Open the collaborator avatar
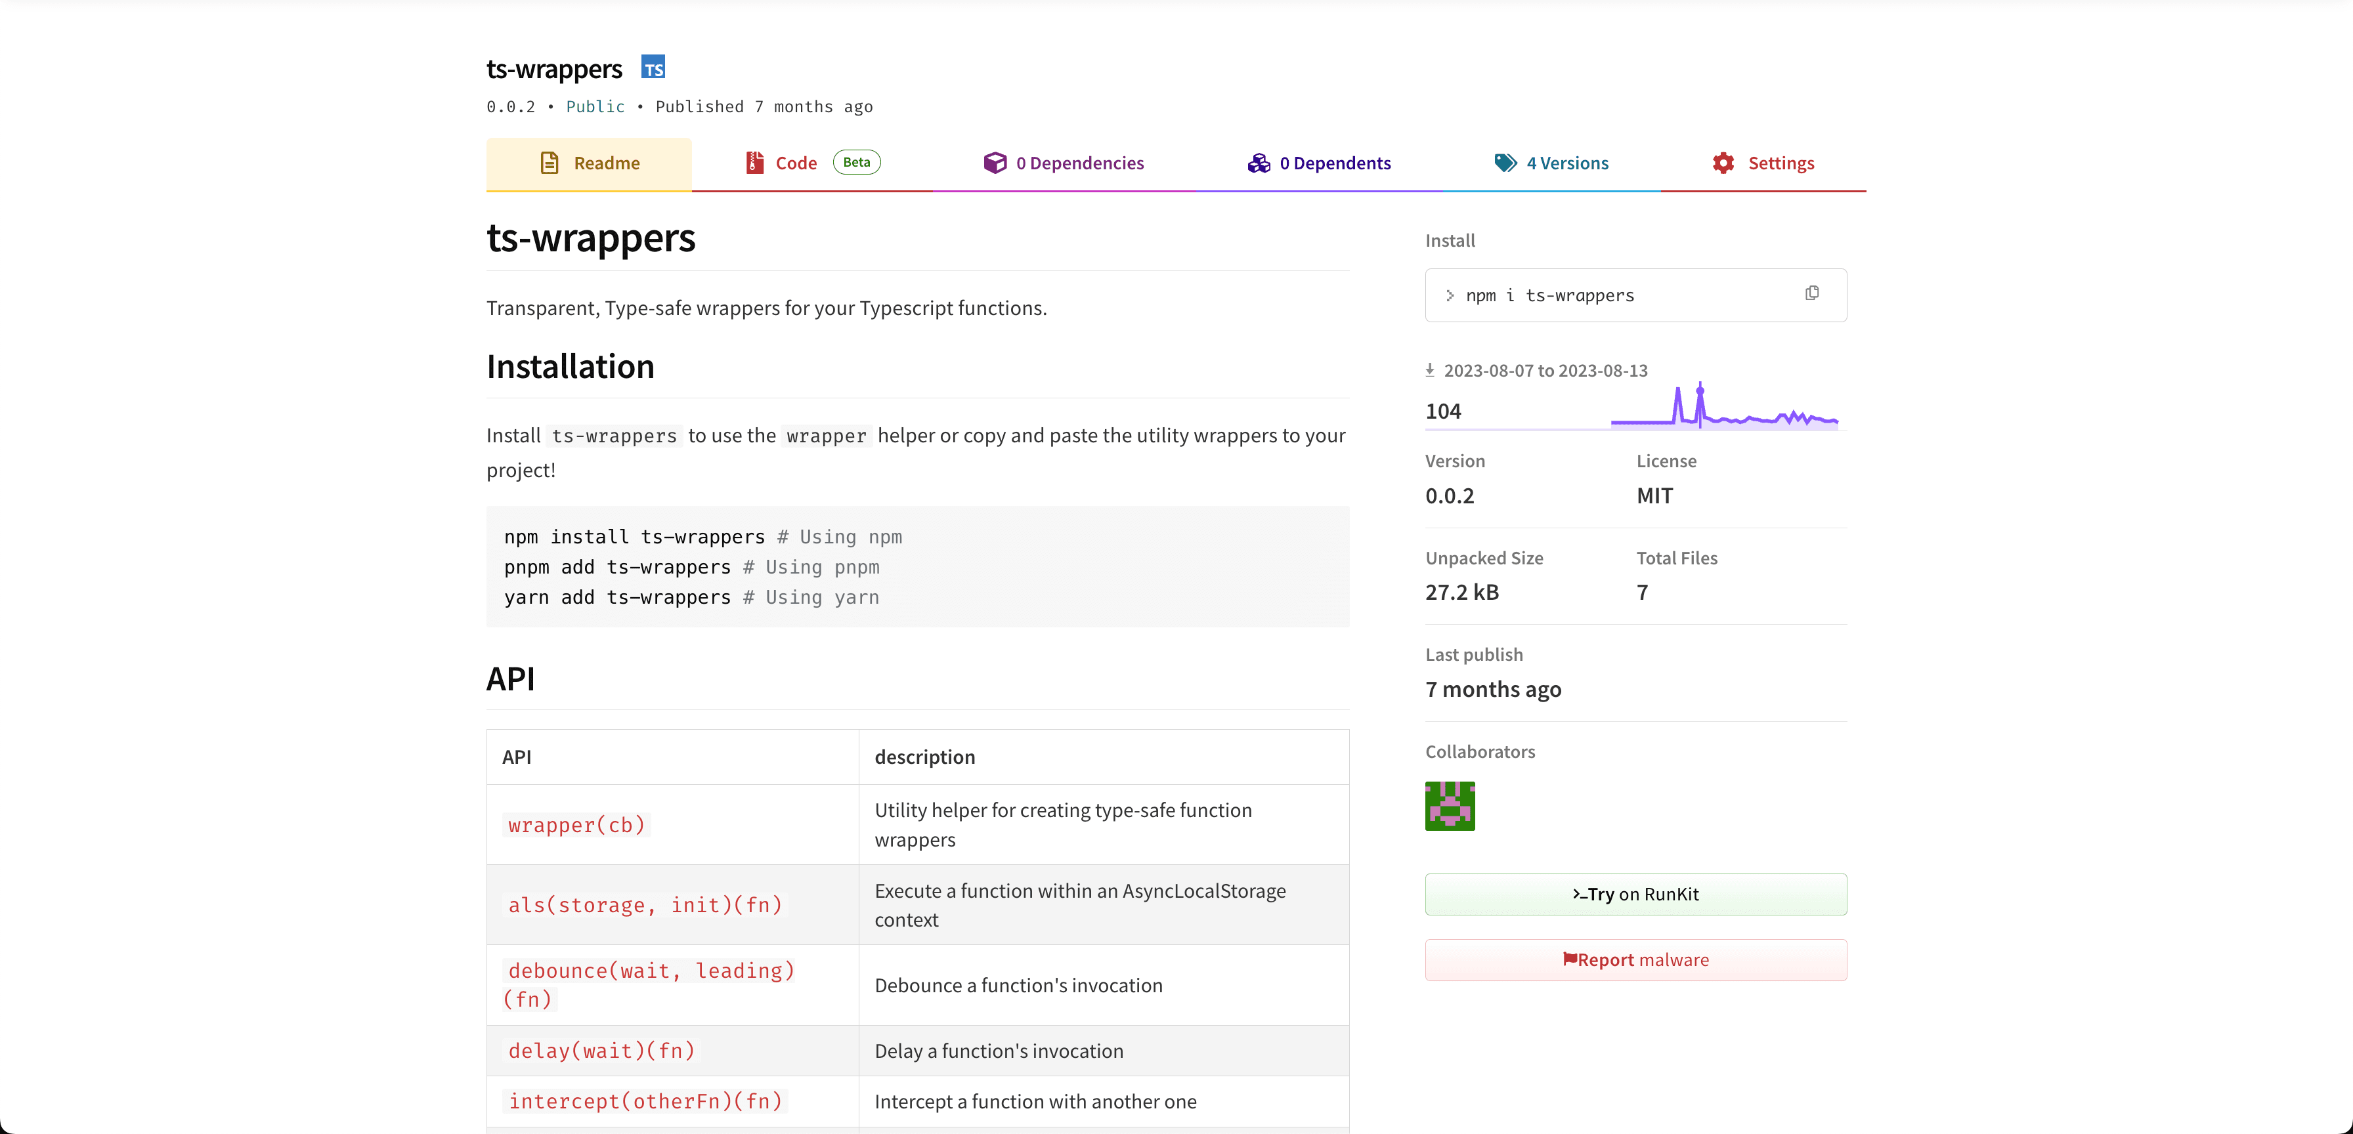Image resolution: width=2353 pixels, height=1134 pixels. (1450, 805)
